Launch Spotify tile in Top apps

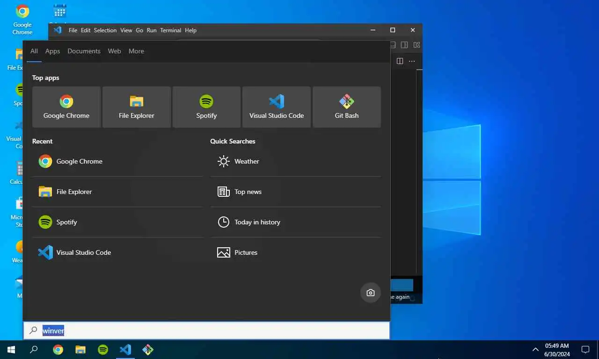coord(206,107)
